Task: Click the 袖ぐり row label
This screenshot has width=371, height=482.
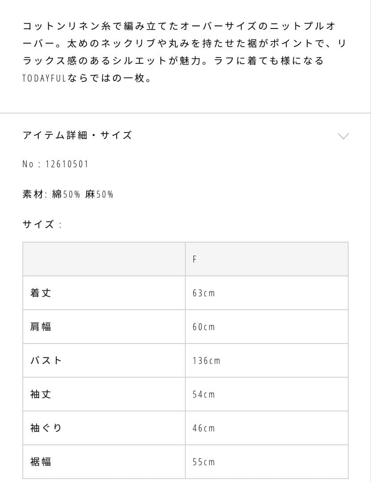Action: point(46,428)
